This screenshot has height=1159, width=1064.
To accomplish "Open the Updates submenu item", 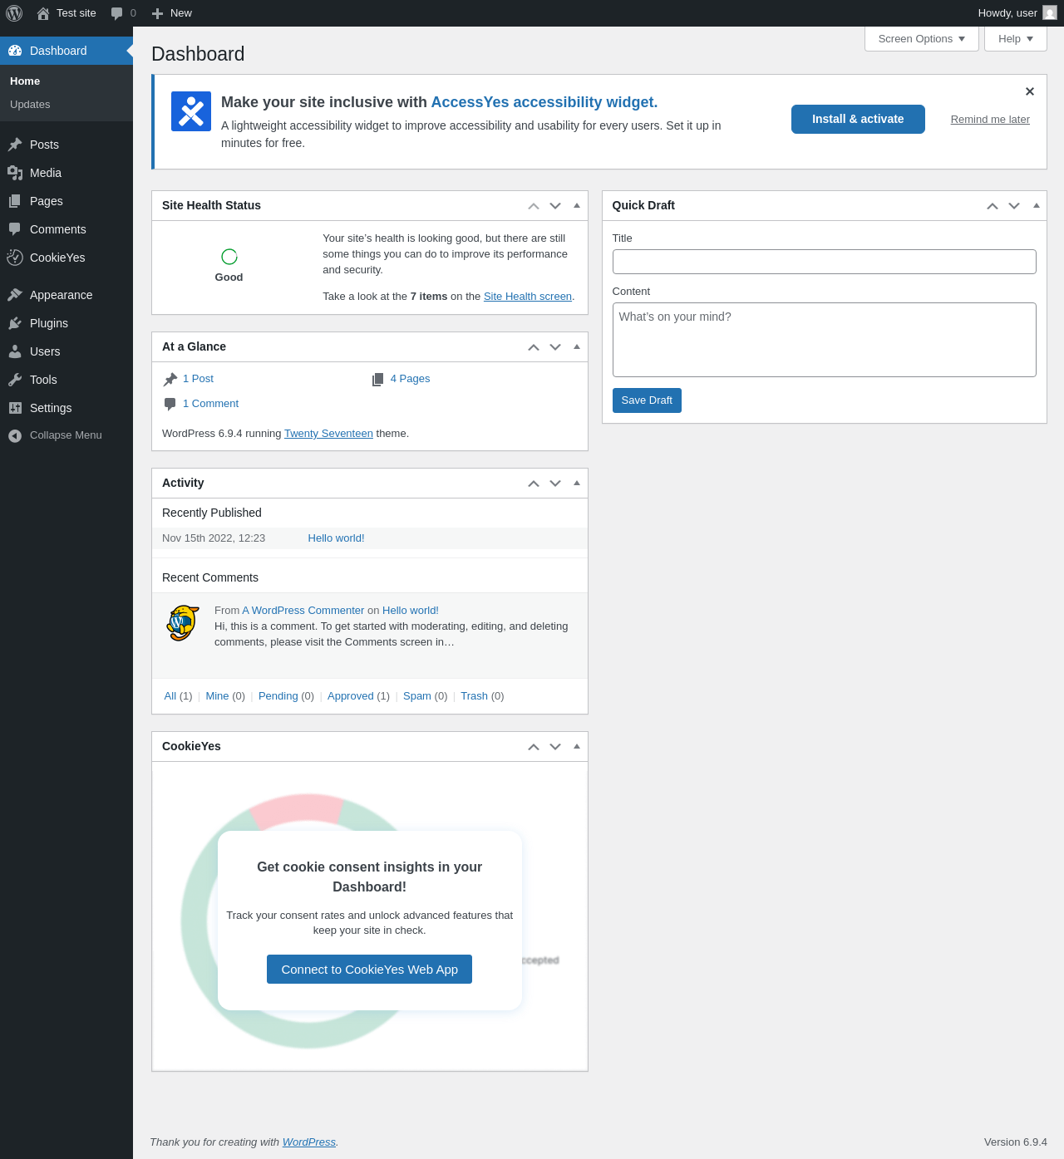I will pos(30,105).
